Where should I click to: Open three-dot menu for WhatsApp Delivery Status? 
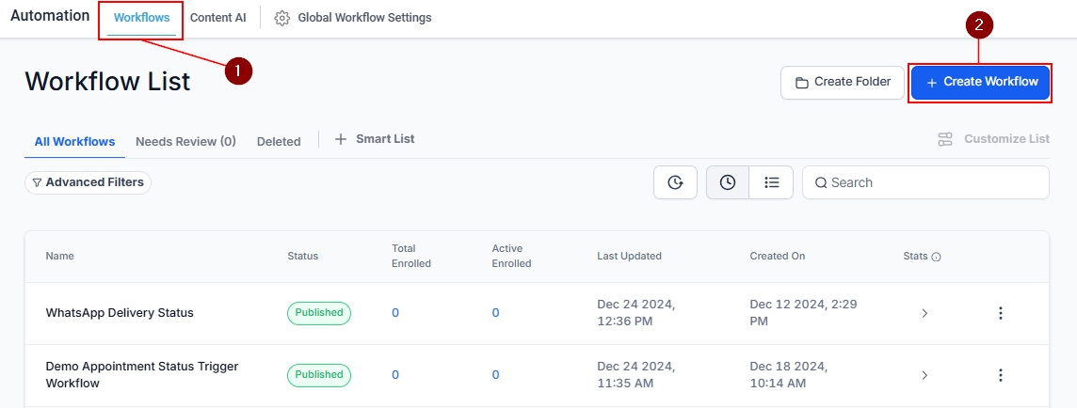coord(1001,313)
